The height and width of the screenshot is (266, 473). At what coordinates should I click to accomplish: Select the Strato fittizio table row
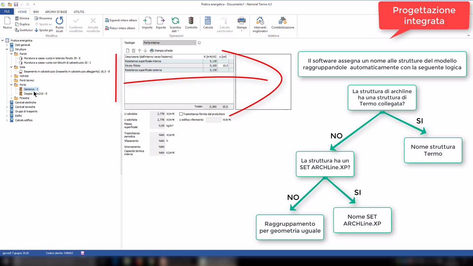[179, 66]
